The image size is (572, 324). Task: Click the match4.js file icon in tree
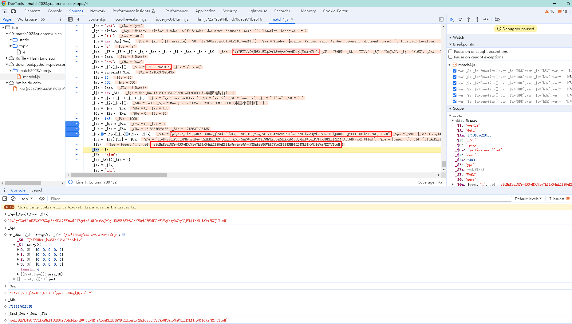point(19,77)
